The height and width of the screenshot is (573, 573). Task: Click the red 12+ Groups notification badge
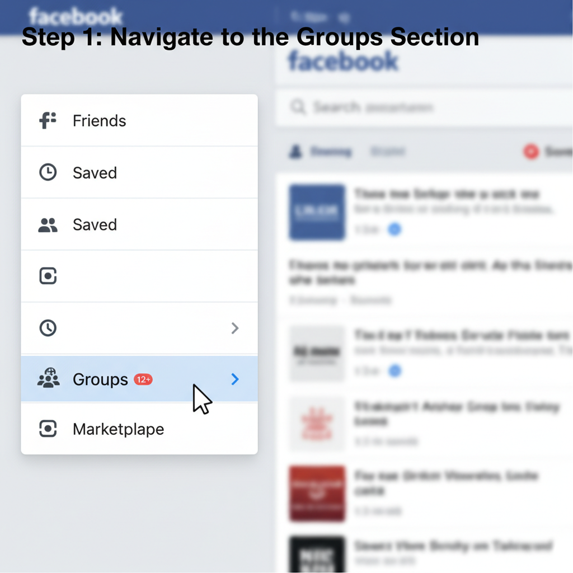[x=143, y=380]
